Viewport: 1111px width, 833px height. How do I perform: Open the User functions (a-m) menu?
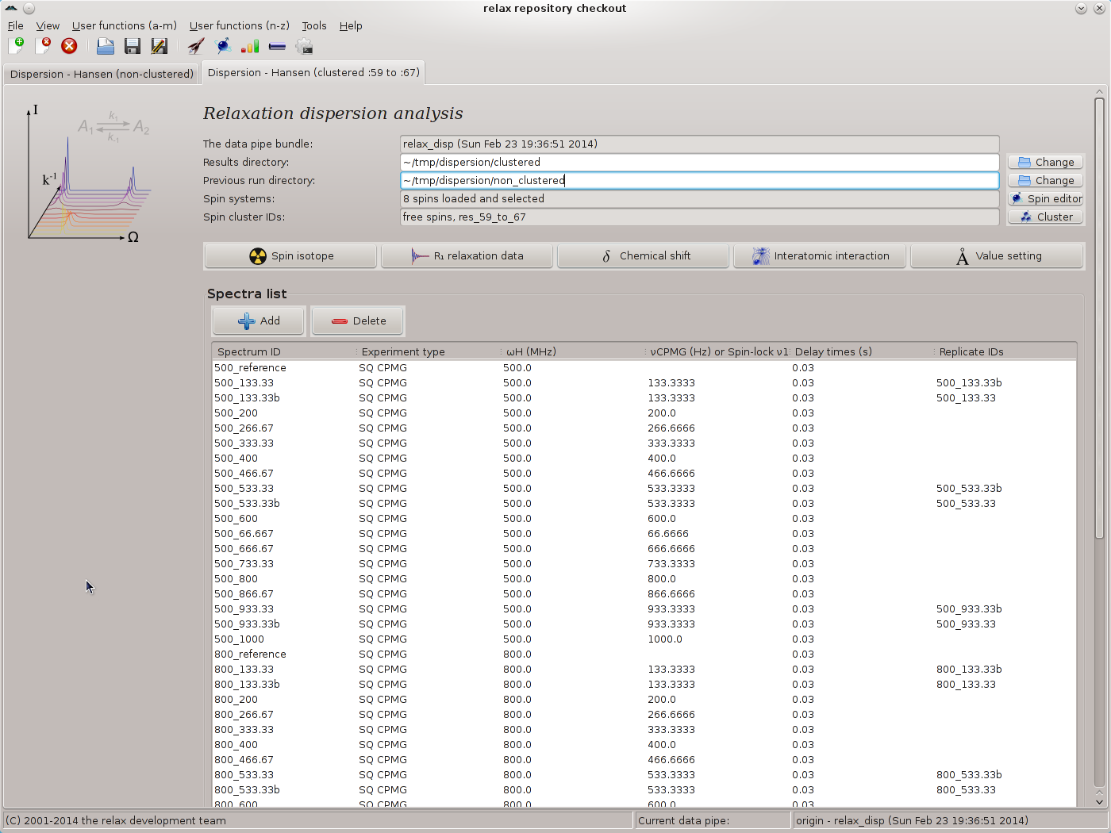click(x=124, y=25)
